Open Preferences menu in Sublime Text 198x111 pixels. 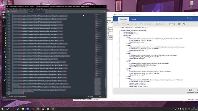(44, 9)
